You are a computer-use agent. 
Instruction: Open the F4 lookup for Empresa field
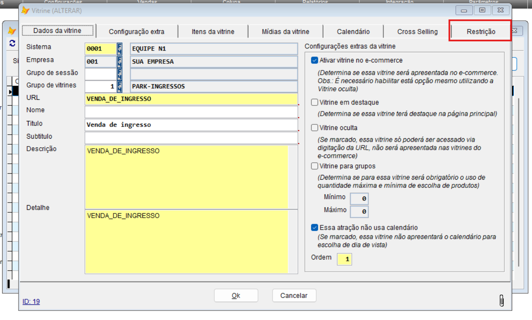[x=120, y=61]
